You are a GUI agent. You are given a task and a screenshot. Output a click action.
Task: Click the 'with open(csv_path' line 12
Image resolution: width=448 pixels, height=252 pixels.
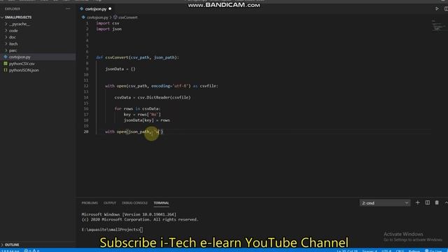pos(162,86)
